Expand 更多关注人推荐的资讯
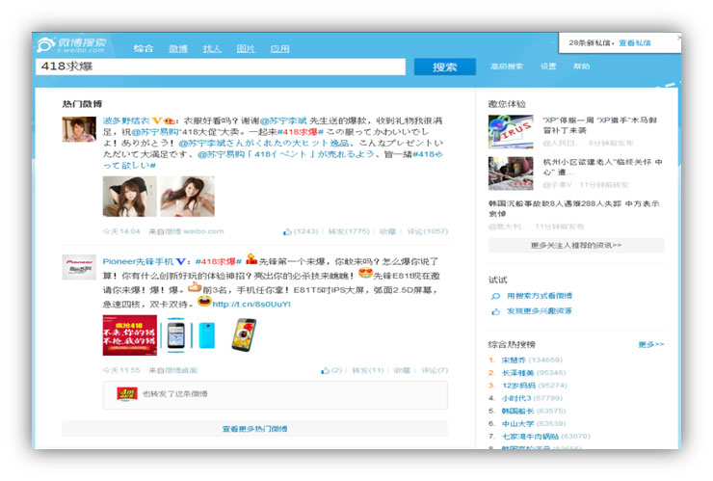 tap(575, 245)
